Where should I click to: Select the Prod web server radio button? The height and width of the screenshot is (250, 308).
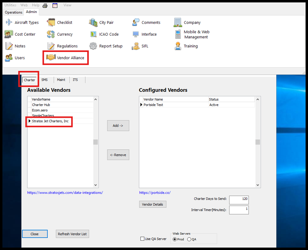(x=175, y=239)
